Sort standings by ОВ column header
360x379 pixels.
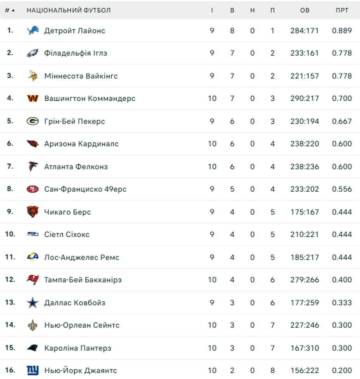click(x=305, y=10)
